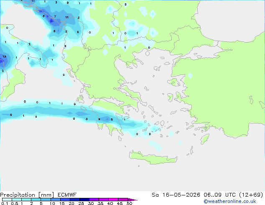Select the 0.5 mm legend color swatch
265x205 pixels.
[x=17, y=200]
